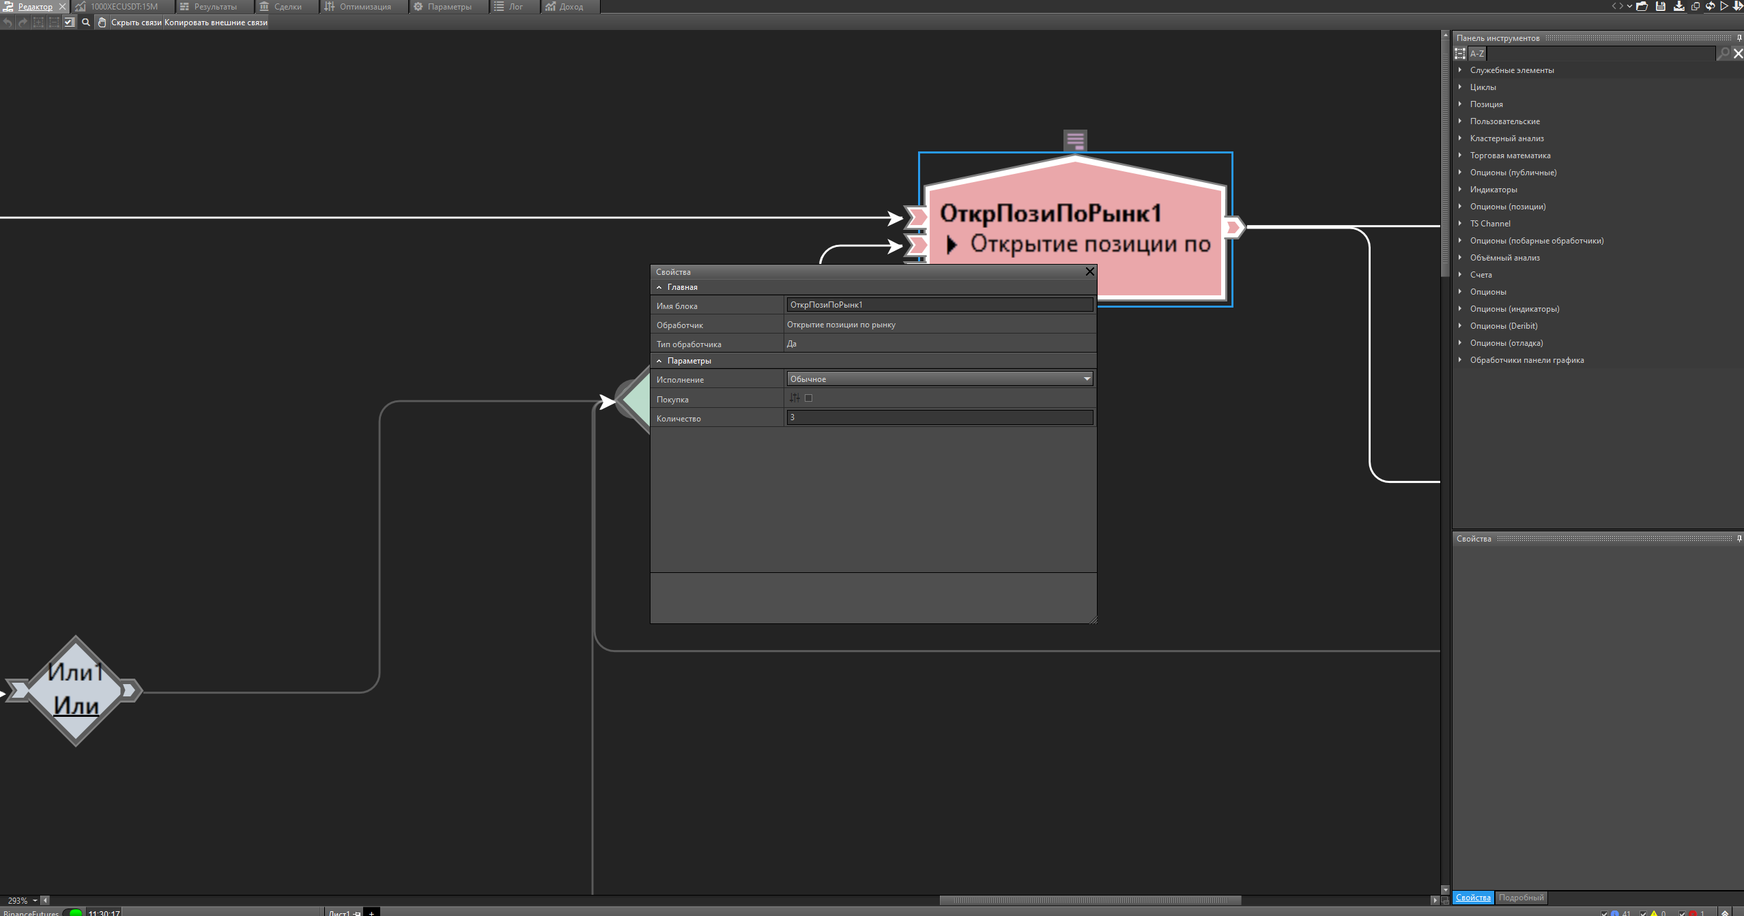Click the open folder icon in top toolbar
1744x916 pixels.
1642,6
